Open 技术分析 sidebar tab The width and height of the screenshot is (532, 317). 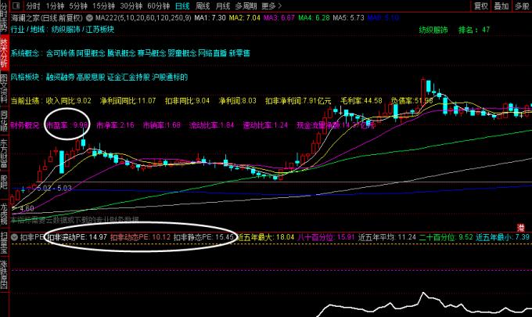click(4, 52)
